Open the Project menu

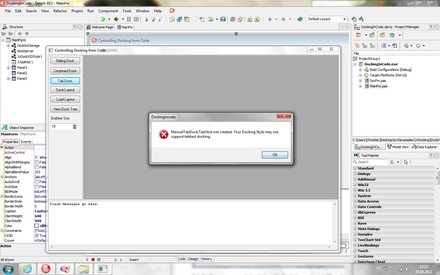tap(77, 11)
